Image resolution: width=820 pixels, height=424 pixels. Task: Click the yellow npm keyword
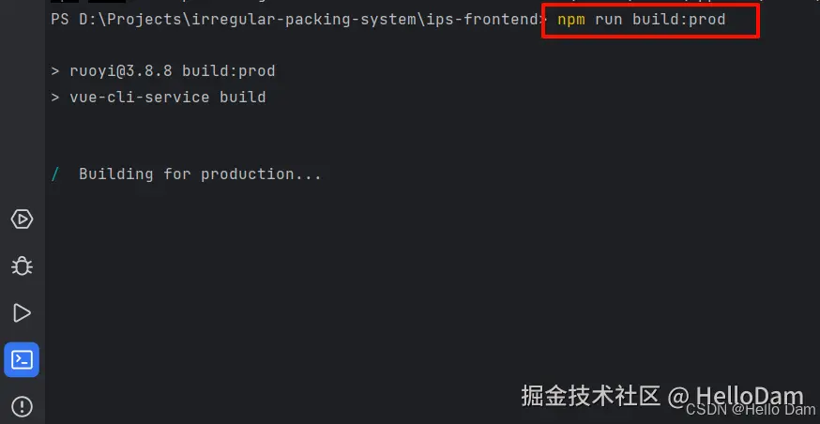coord(571,20)
